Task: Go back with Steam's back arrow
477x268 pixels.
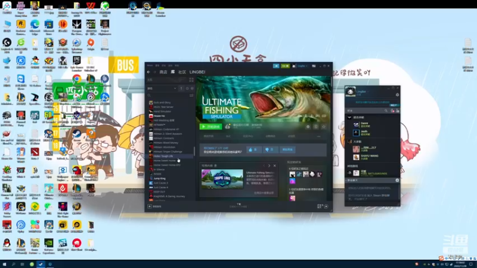Action: tap(148, 72)
